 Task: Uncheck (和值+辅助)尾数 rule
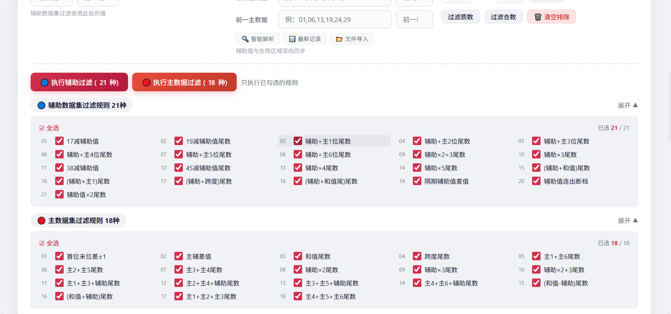[59, 296]
